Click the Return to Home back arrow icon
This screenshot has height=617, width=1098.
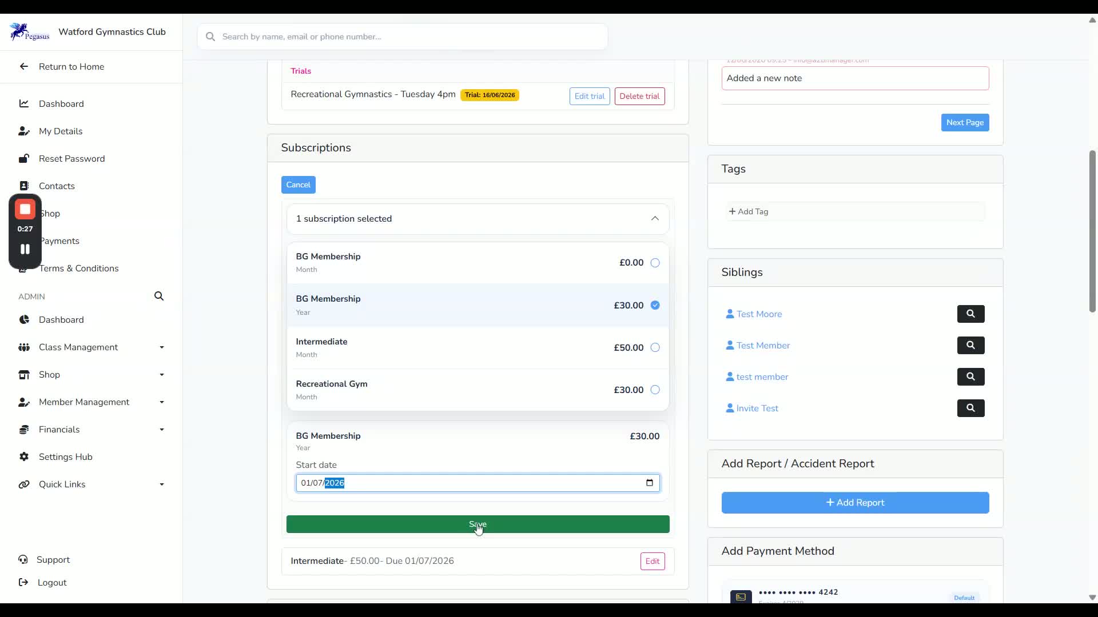23,66
